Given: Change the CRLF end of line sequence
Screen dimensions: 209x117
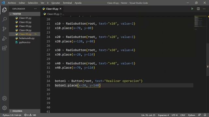Looking at the screenshot, I should [x=183, y=115].
